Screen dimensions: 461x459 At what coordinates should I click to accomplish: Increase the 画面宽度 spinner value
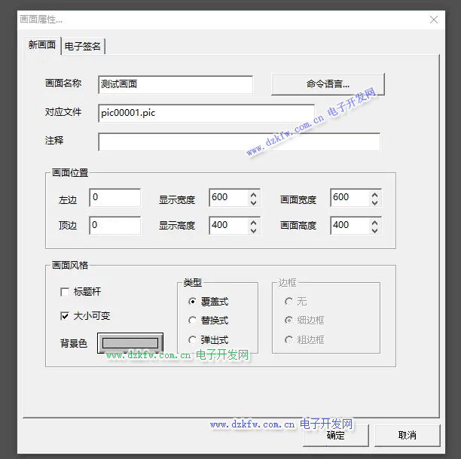(x=375, y=193)
